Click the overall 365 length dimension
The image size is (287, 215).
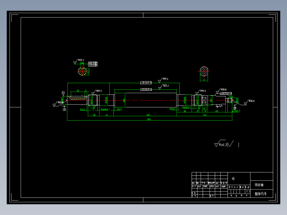(x=149, y=119)
